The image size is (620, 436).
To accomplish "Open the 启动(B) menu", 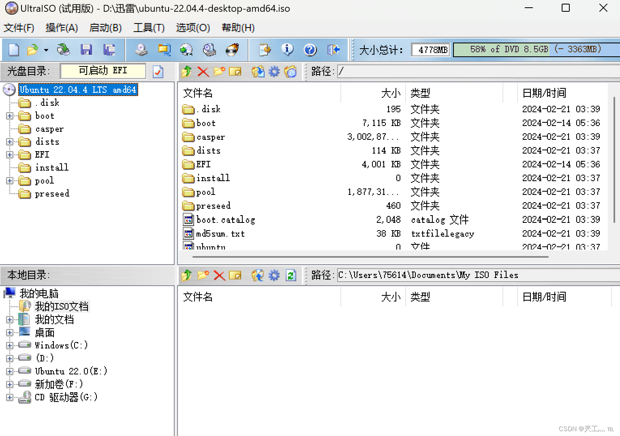I will click(x=105, y=28).
